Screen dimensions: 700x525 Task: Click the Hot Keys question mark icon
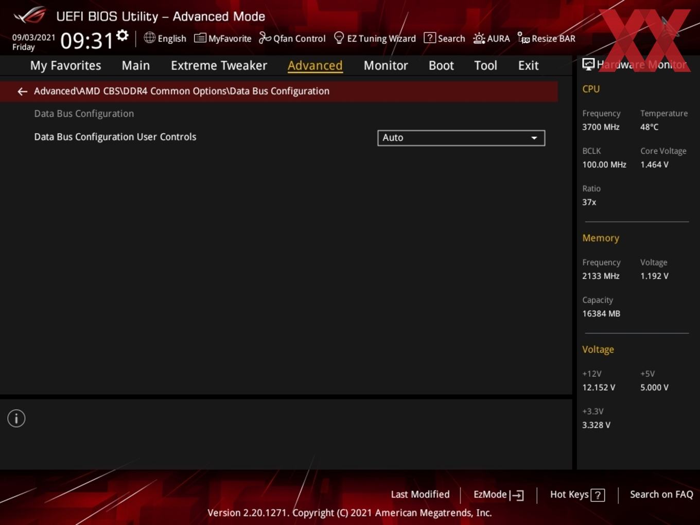point(598,495)
